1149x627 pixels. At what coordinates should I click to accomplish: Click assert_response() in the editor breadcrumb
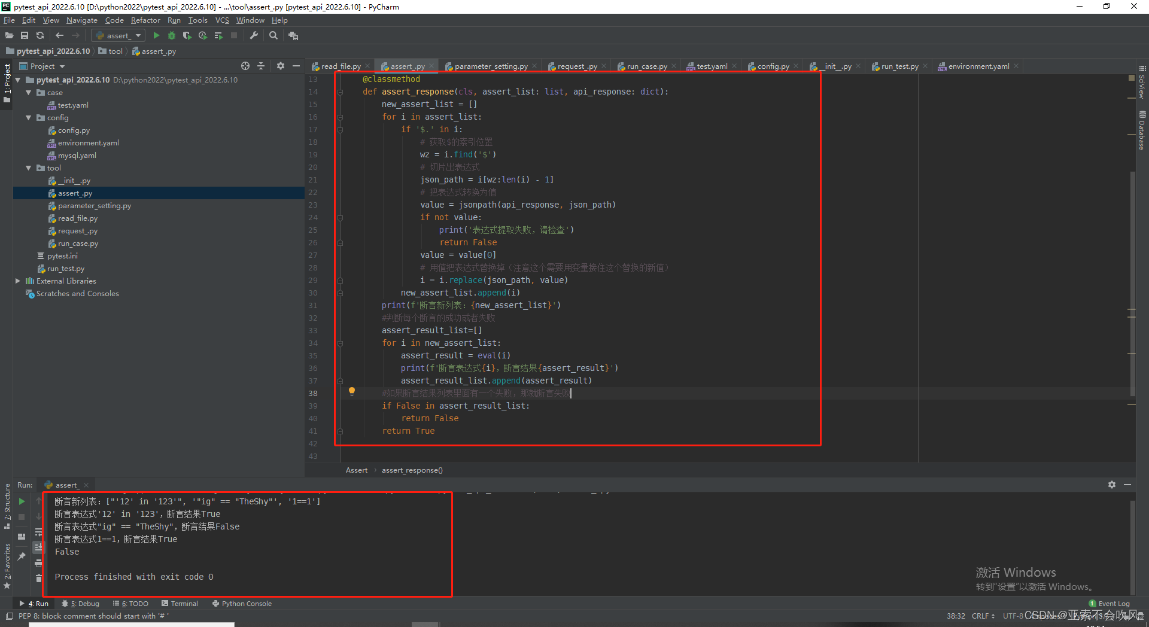412,470
